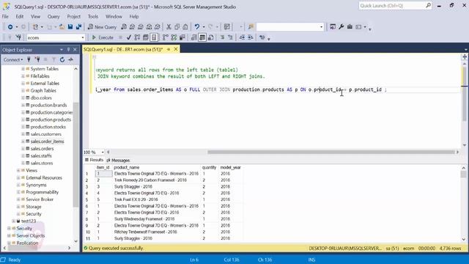Pin the Object Explorer panel

[x=68, y=50]
